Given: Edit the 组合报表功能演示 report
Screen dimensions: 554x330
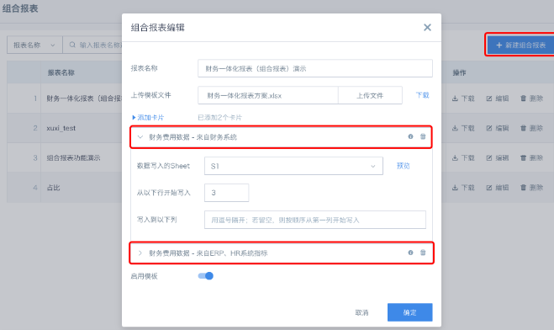Looking at the screenshot, I should point(498,157).
